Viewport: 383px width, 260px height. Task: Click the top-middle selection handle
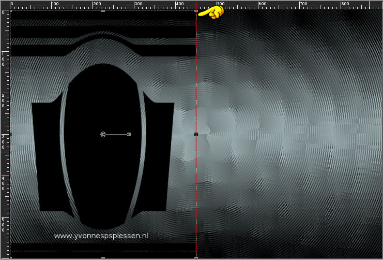pos(103,11)
